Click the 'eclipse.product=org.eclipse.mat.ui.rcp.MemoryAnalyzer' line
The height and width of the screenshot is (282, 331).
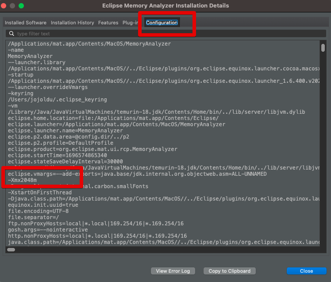[92, 149]
